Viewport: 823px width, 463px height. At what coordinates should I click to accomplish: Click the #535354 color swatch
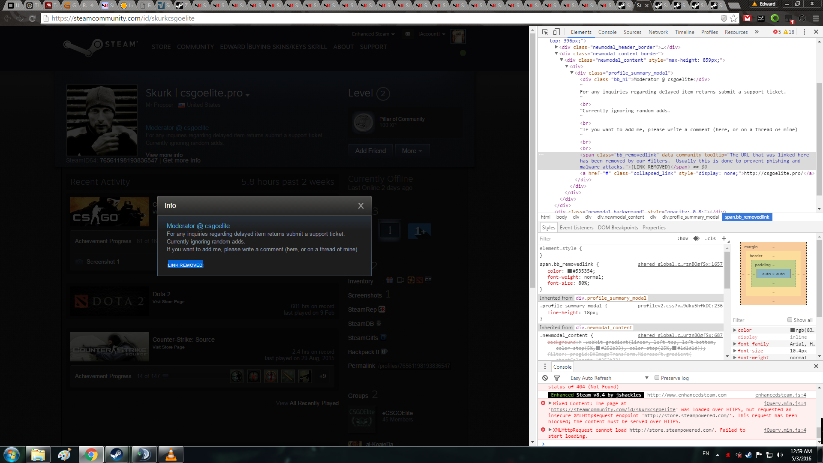tap(570, 271)
